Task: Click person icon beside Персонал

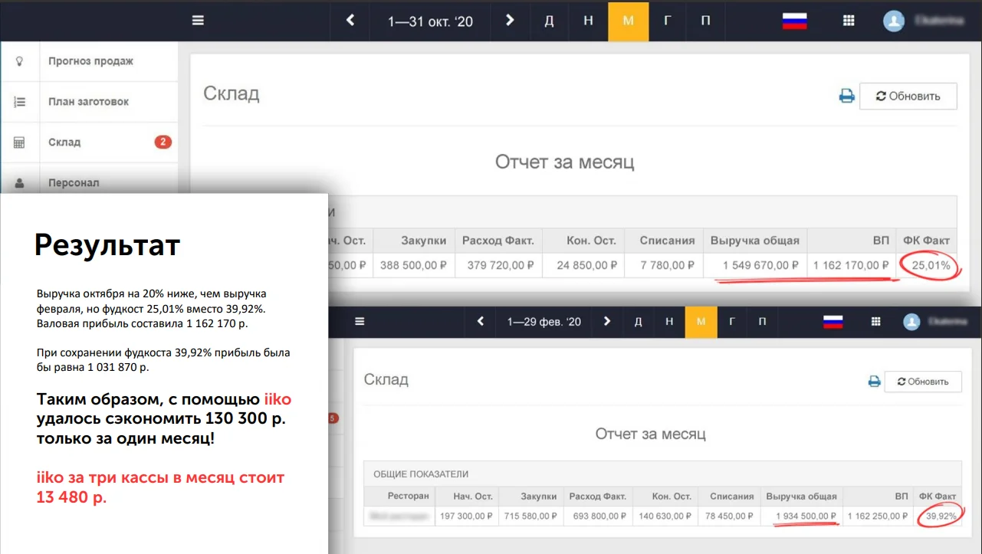Action: point(20,183)
